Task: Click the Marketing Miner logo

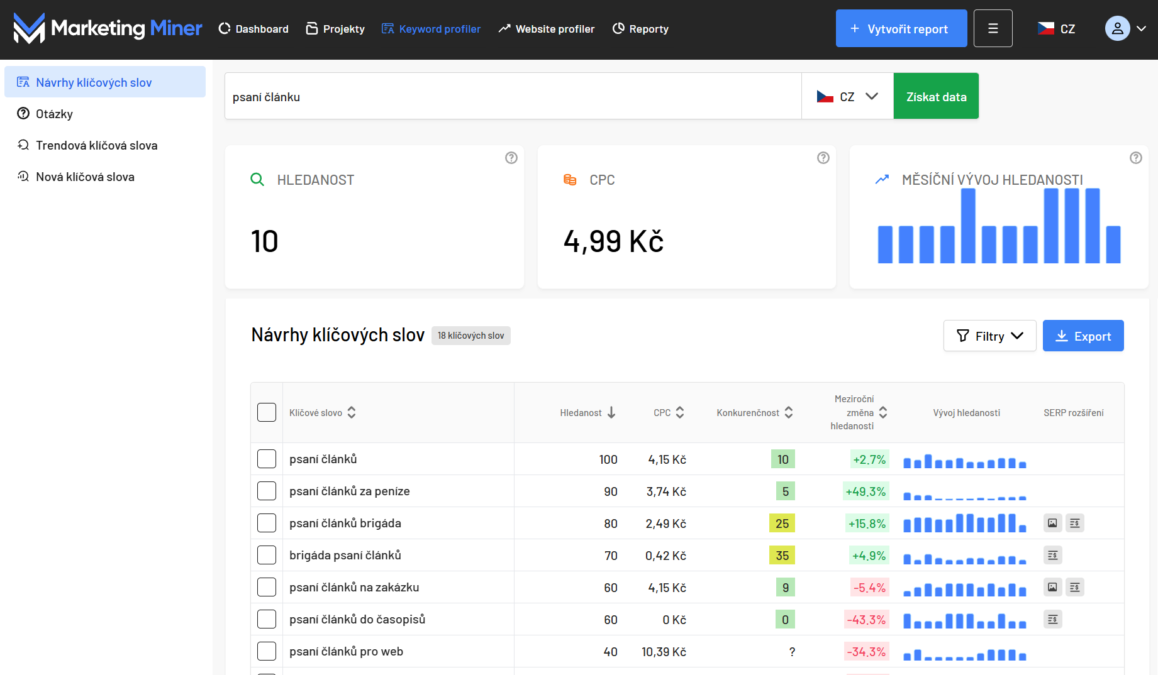Action: click(x=108, y=28)
